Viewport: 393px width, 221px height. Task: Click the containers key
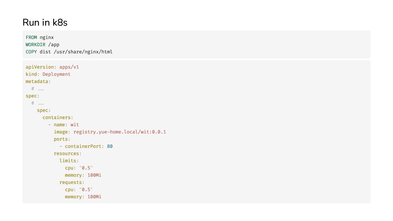tap(56, 117)
